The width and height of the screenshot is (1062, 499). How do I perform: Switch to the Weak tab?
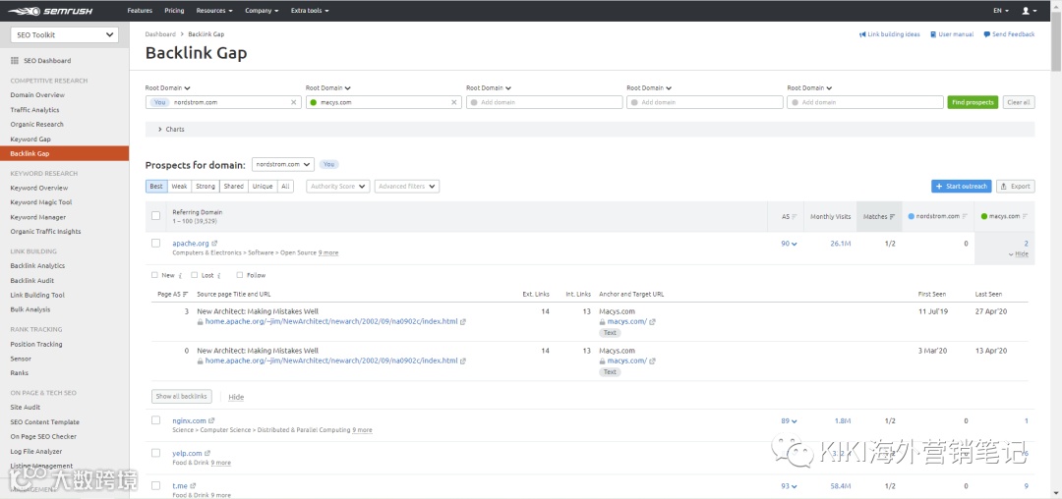click(x=179, y=187)
